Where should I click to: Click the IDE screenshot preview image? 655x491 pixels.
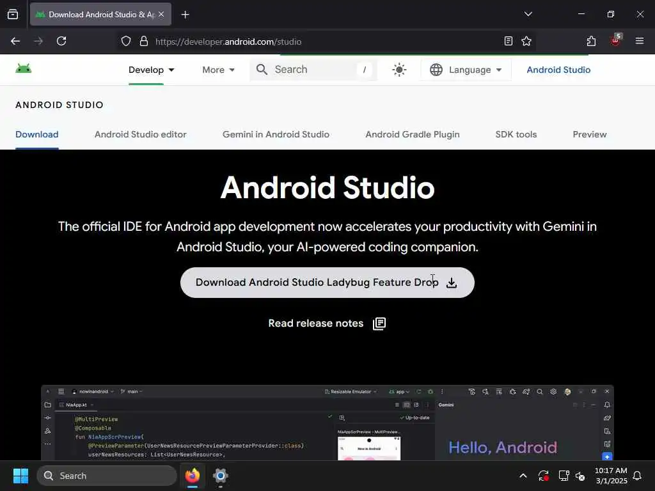pyautogui.click(x=327, y=423)
